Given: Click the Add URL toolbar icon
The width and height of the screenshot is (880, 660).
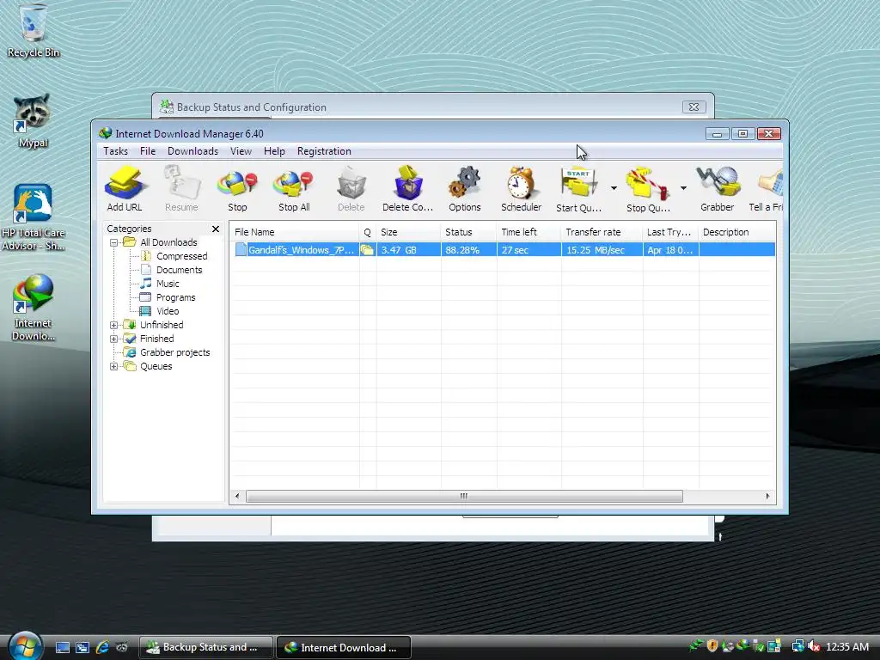Looking at the screenshot, I should click(x=125, y=188).
